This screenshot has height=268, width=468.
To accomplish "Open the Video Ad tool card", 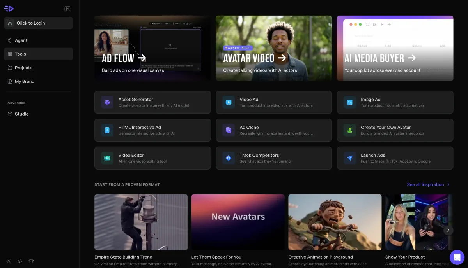I will click(274, 102).
